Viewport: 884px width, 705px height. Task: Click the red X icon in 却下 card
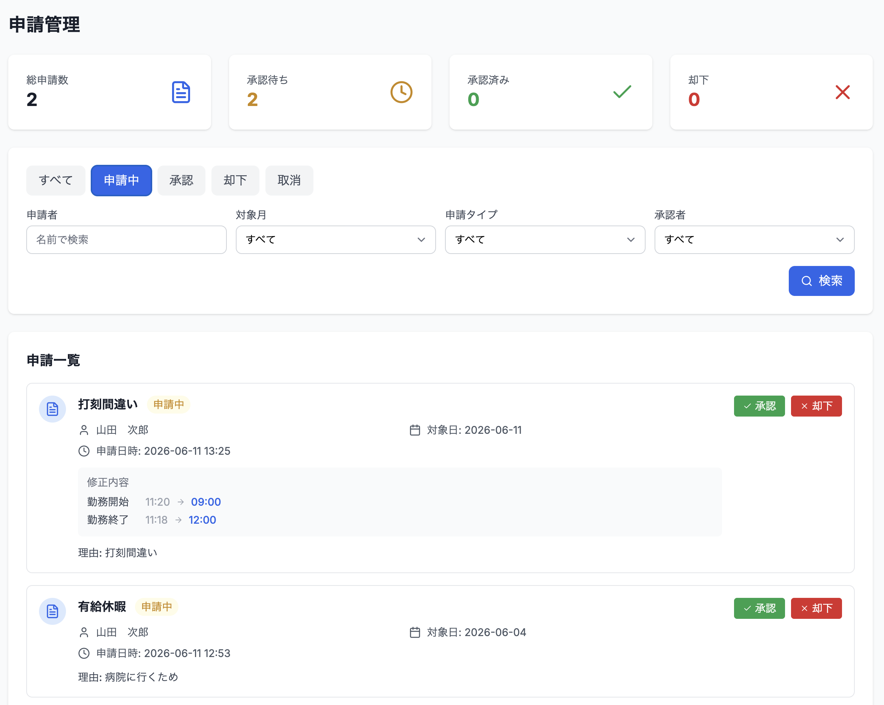point(843,92)
